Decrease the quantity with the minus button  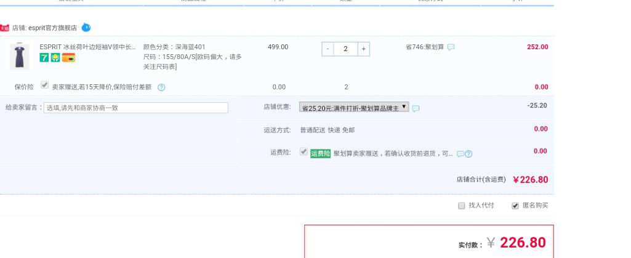point(328,49)
